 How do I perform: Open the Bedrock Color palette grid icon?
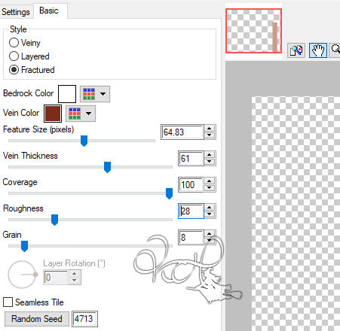tap(89, 94)
